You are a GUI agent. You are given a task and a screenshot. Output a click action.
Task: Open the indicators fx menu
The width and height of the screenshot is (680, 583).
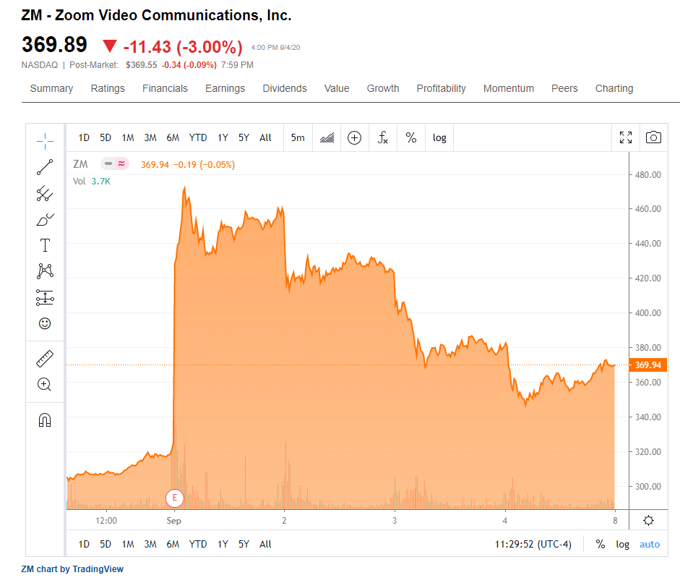pyautogui.click(x=383, y=138)
